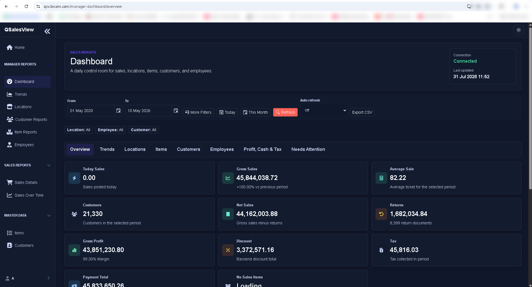Click the Employee: All filter chip
This screenshot has width=532, height=287.
point(110,130)
